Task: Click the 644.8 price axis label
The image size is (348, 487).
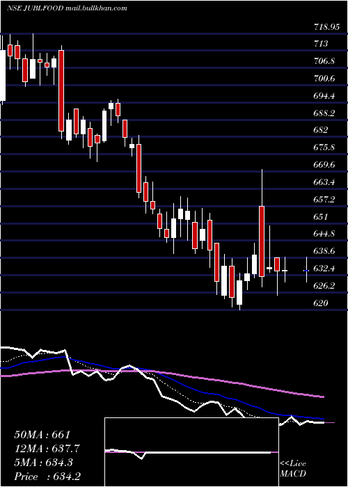Action: click(324, 234)
